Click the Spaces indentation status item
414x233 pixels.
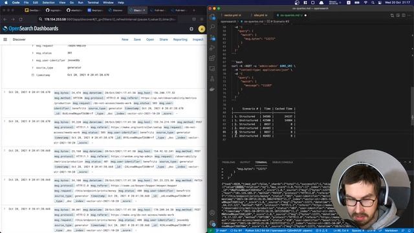pyautogui.click(x=358, y=230)
